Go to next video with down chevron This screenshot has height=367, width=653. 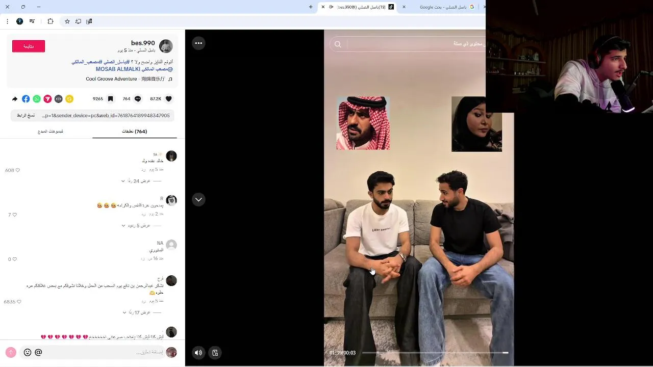pos(198,199)
